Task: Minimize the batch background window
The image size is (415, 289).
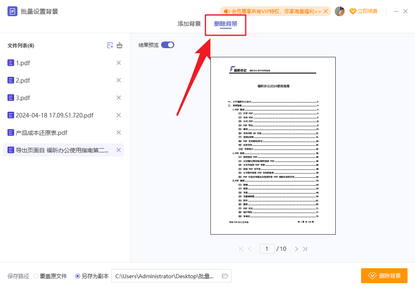Action: coord(396,11)
